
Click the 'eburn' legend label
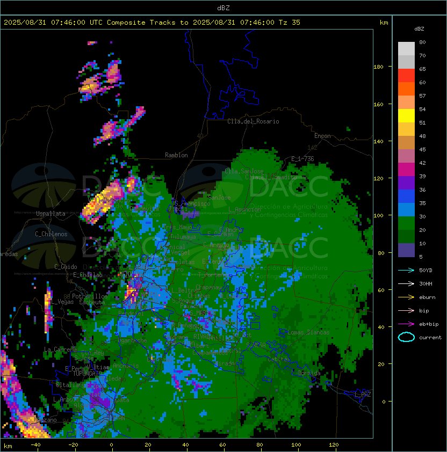[427, 297]
